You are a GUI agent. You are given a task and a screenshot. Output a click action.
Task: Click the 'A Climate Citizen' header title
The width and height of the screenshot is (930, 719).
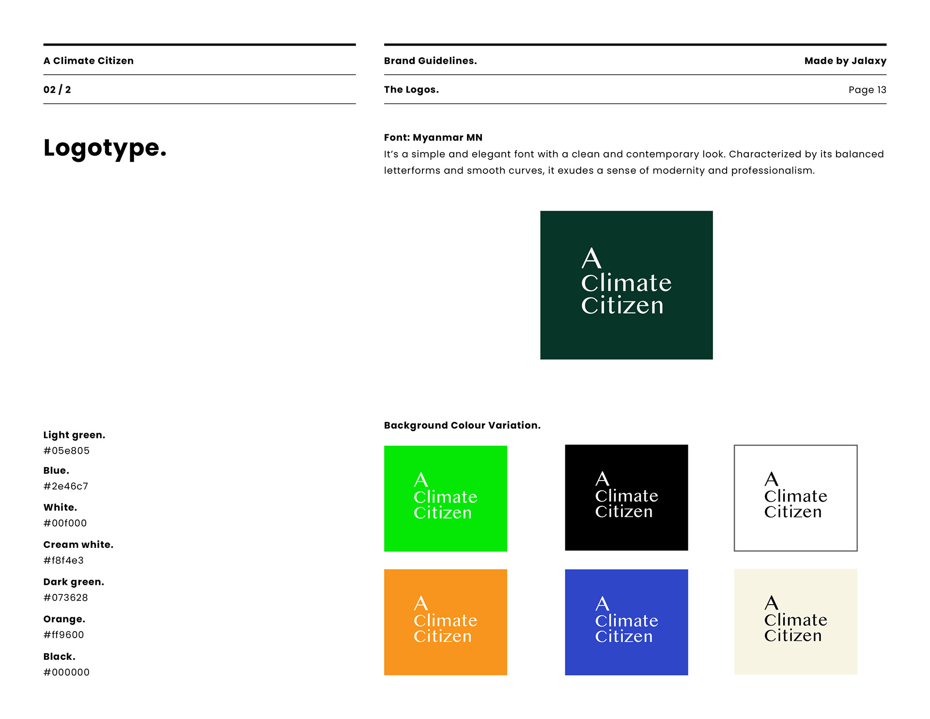click(x=88, y=61)
